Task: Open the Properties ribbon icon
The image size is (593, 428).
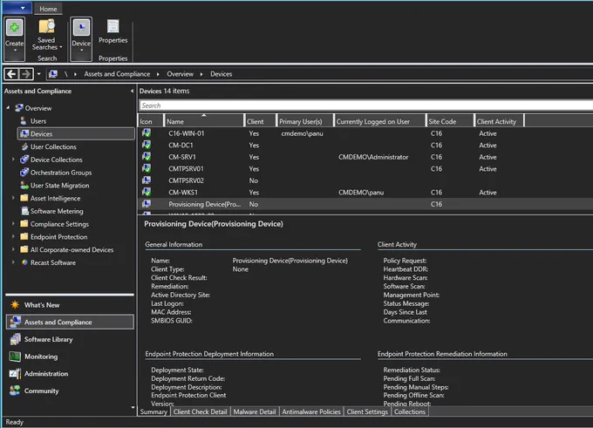Action: pos(112,26)
